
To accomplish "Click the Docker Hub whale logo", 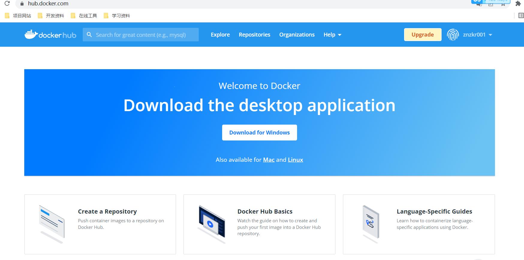I will click(50, 35).
